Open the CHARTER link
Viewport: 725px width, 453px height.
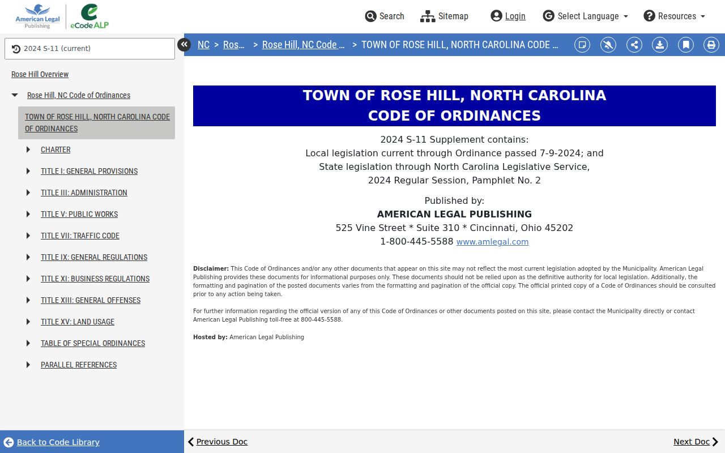tap(56, 149)
